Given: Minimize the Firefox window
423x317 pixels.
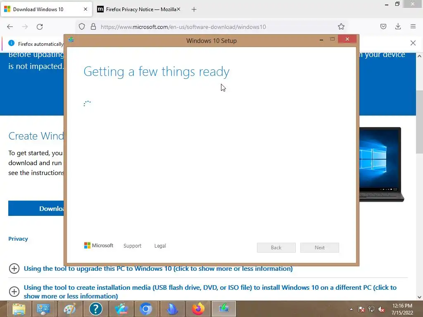Looking at the screenshot, I should 387,5.
